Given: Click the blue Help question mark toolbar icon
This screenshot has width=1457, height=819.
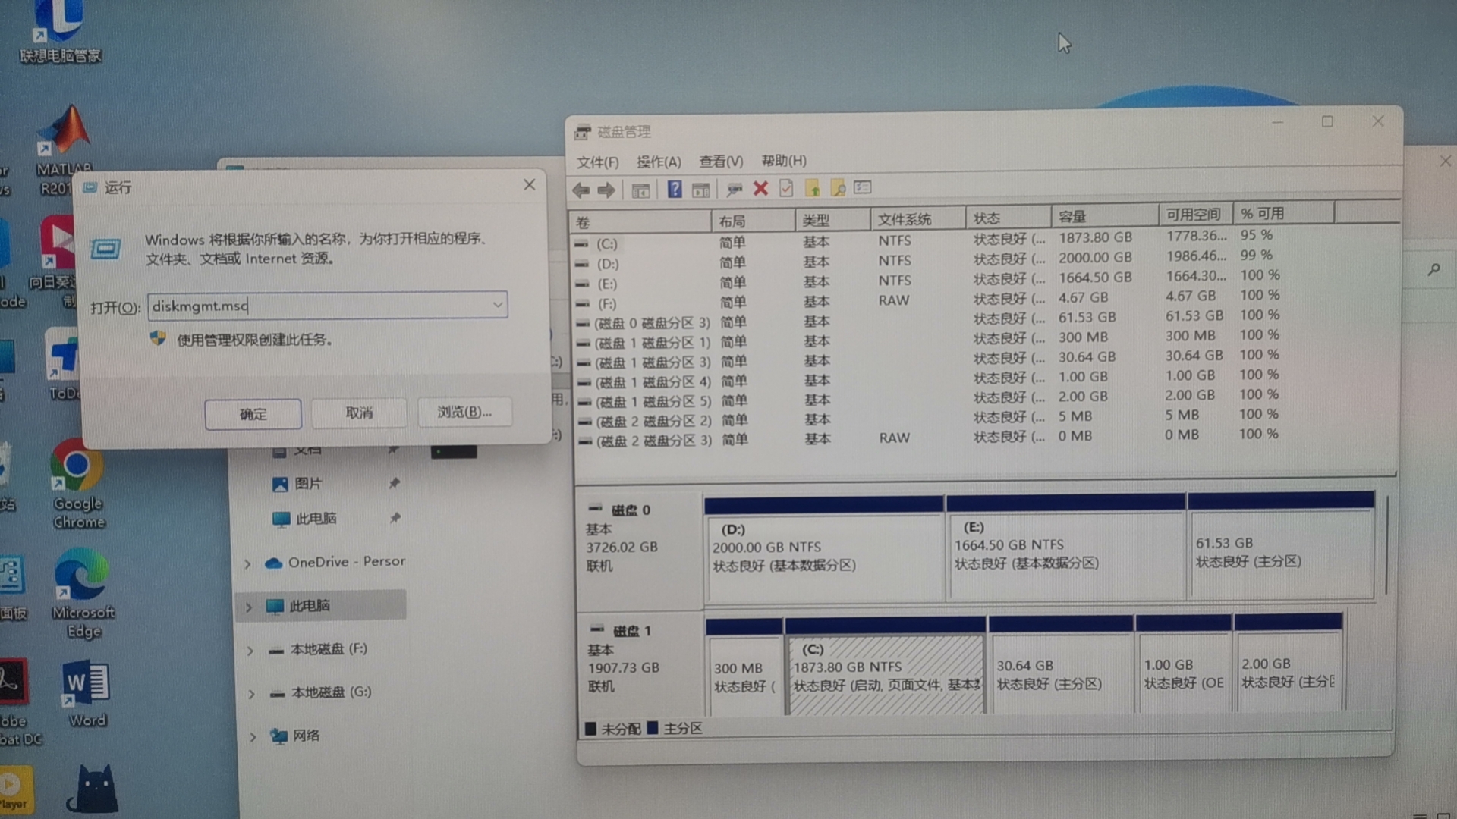Looking at the screenshot, I should pyautogui.click(x=674, y=189).
